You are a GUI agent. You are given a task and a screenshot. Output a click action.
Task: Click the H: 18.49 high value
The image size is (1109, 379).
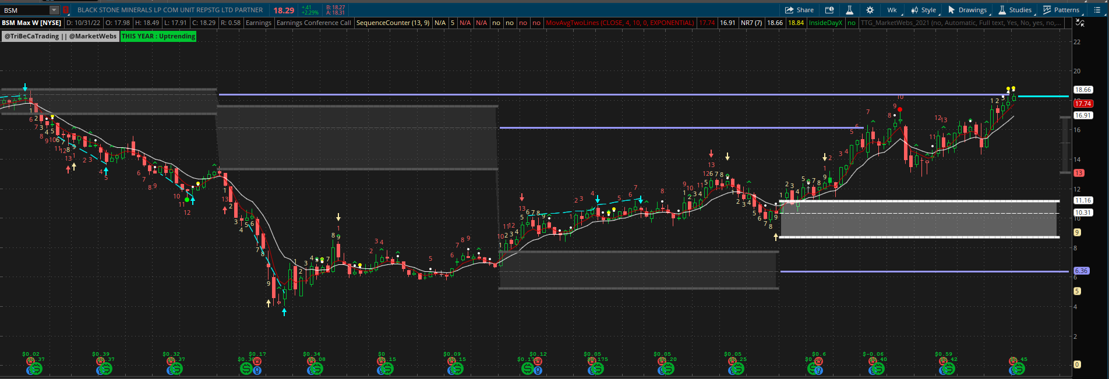[147, 23]
